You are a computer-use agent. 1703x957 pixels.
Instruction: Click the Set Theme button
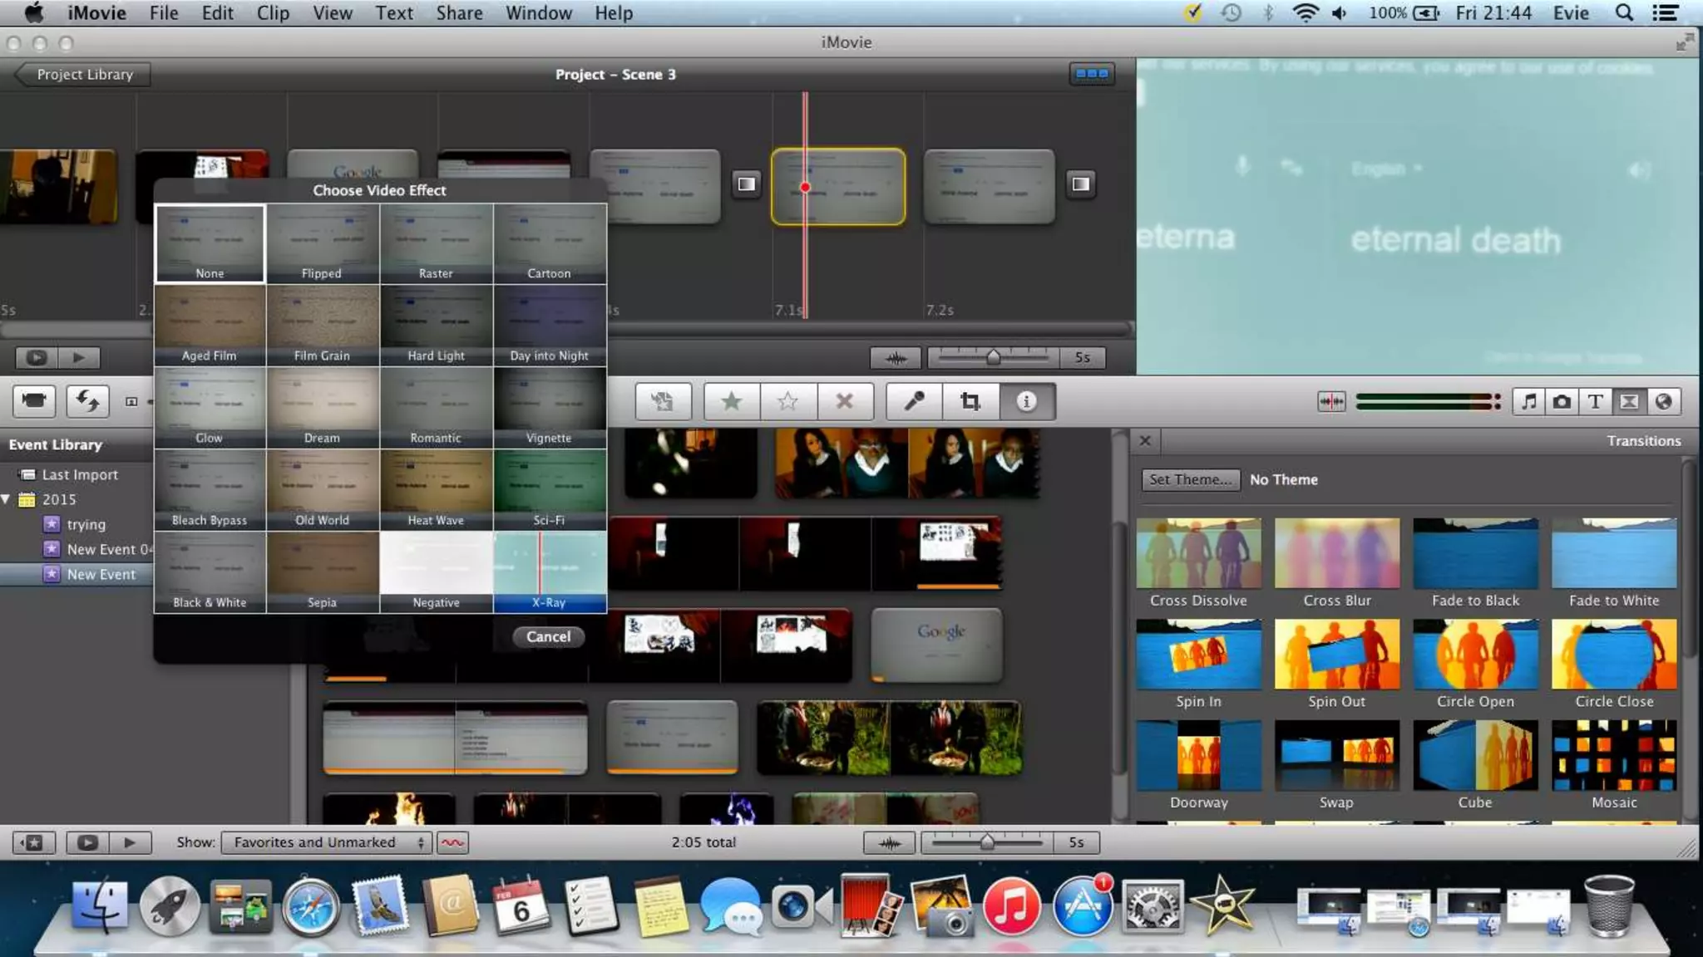coord(1190,480)
